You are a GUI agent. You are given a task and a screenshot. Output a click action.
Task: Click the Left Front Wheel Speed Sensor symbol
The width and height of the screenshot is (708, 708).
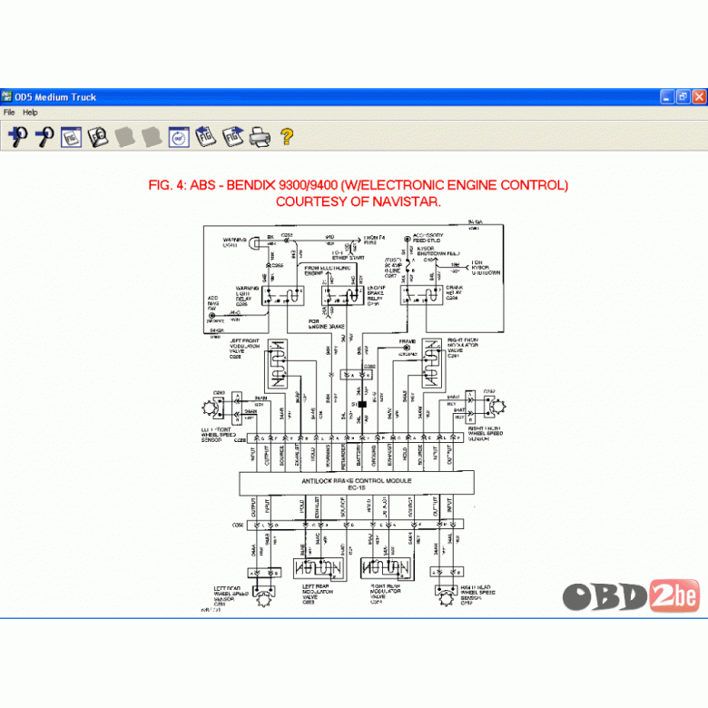coord(212,408)
